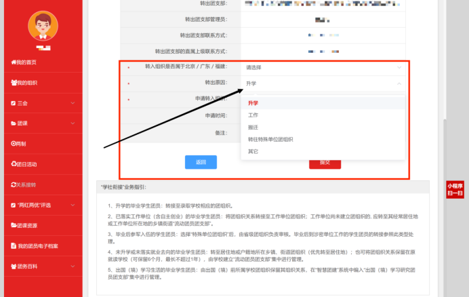
Task: Click the user avatar at top of sidebar
Action: pos(42,26)
